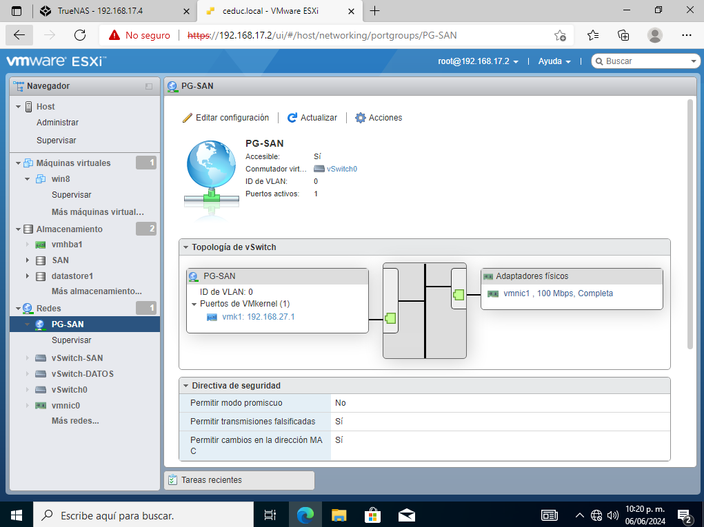
Task: Collapse Puertos de VMkernel list
Action: coord(194,304)
